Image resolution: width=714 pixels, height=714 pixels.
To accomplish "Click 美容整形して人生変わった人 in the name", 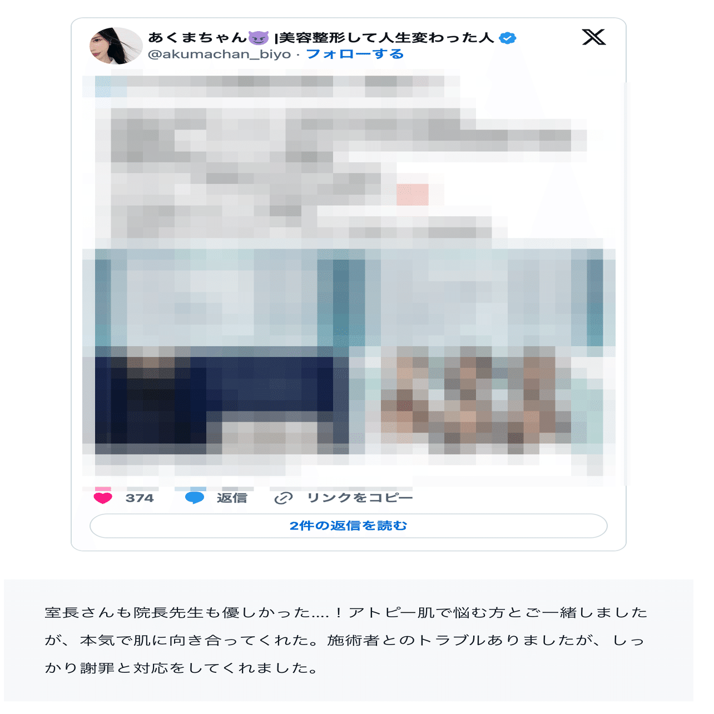I will 386,38.
